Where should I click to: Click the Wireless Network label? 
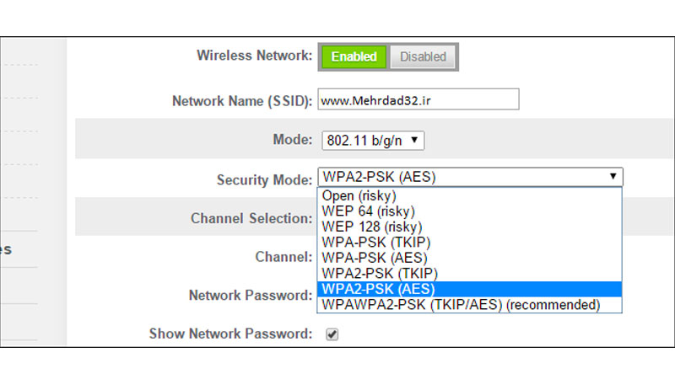[x=255, y=56]
